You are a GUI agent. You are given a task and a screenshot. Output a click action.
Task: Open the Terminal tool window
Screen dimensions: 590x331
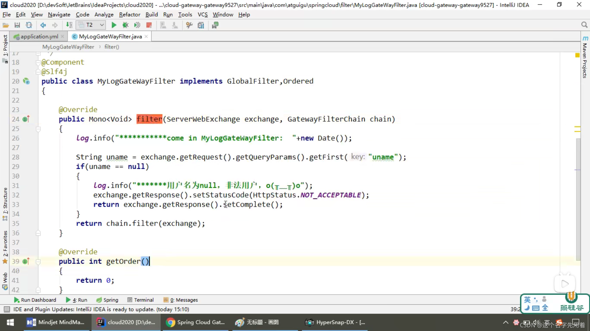(140, 300)
